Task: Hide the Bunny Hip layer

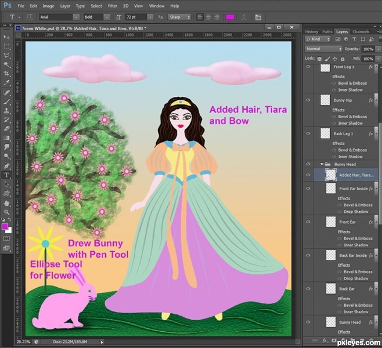Action: pos(308,100)
